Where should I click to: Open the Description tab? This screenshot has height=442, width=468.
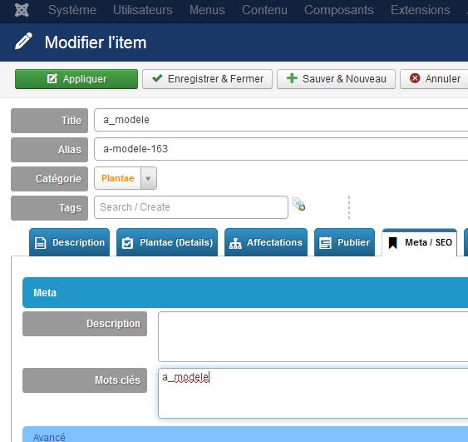(70, 242)
